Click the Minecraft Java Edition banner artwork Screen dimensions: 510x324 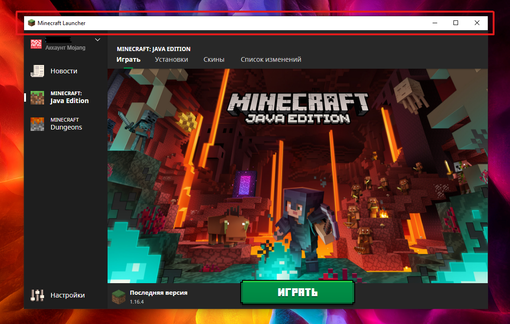(x=298, y=176)
